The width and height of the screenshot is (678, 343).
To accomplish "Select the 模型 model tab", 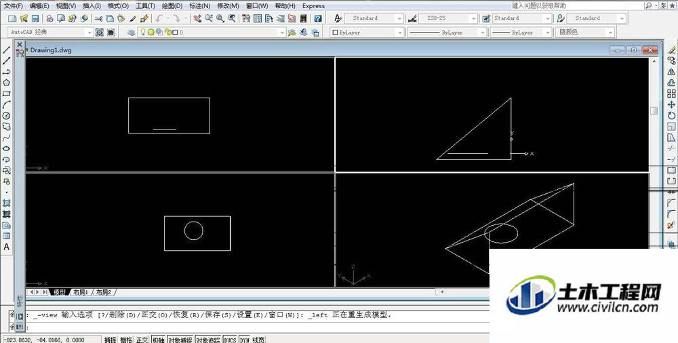I will coord(60,292).
